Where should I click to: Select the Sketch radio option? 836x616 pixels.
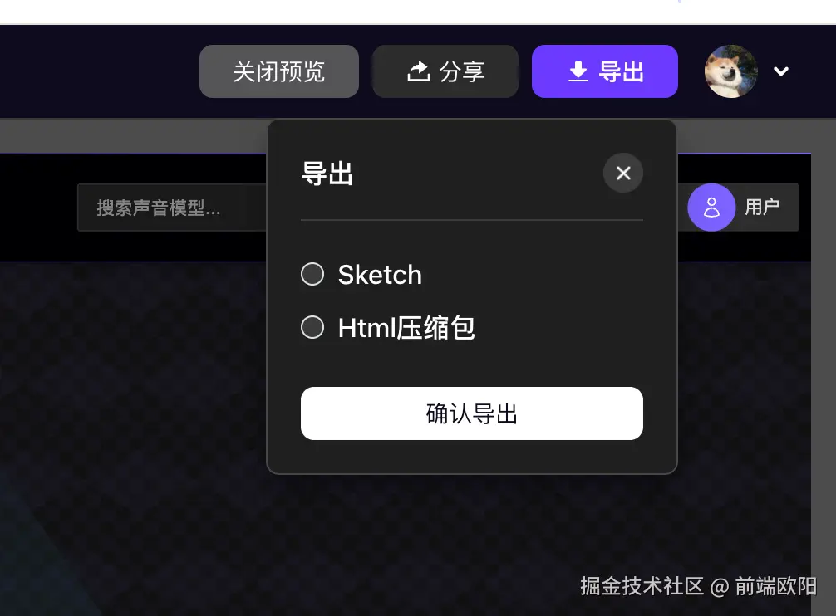[x=312, y=274]
